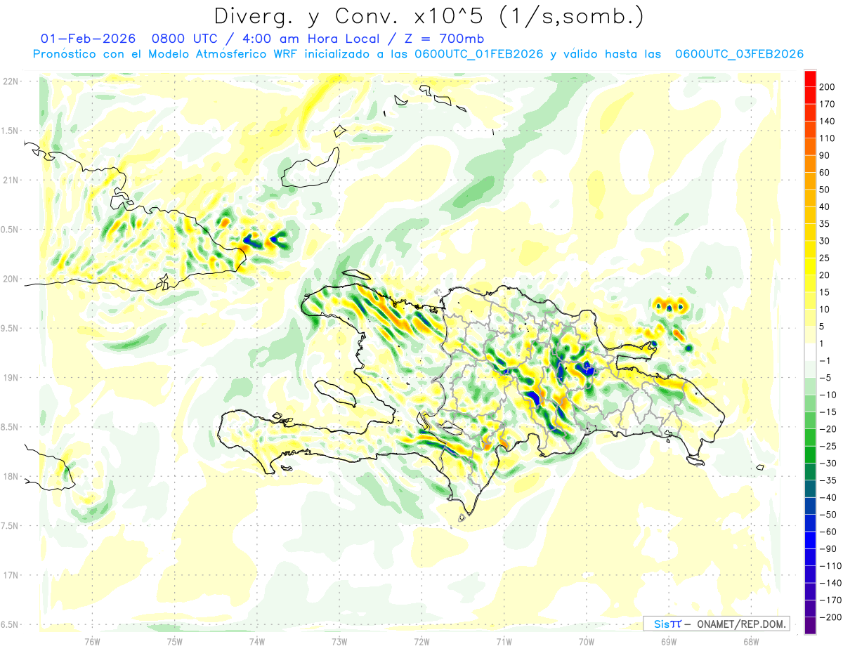Click the 70W longitude label
The width and height of the screenshot is (843, 651).
pyautogui.click(x=586, y=640)
